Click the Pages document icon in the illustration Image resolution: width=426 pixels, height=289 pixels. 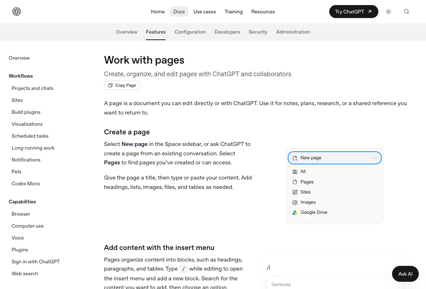[295, 182]
